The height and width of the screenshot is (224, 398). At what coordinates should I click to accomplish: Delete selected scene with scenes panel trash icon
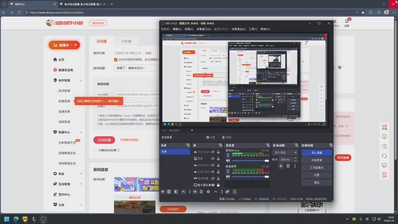pyautogui.click(x=169, y=192)
